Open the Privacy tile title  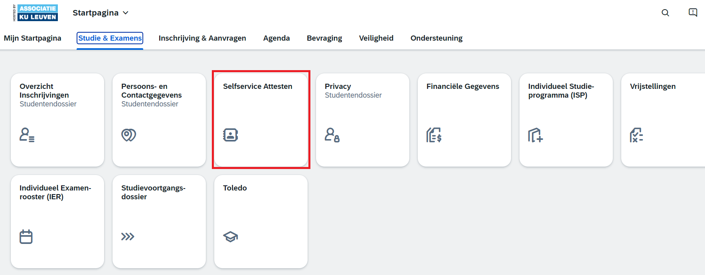coord(338,86)
